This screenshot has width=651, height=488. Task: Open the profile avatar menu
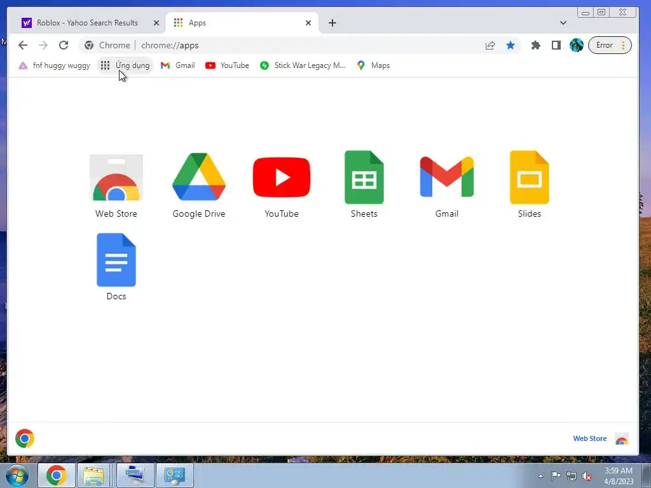click(577, 45)
